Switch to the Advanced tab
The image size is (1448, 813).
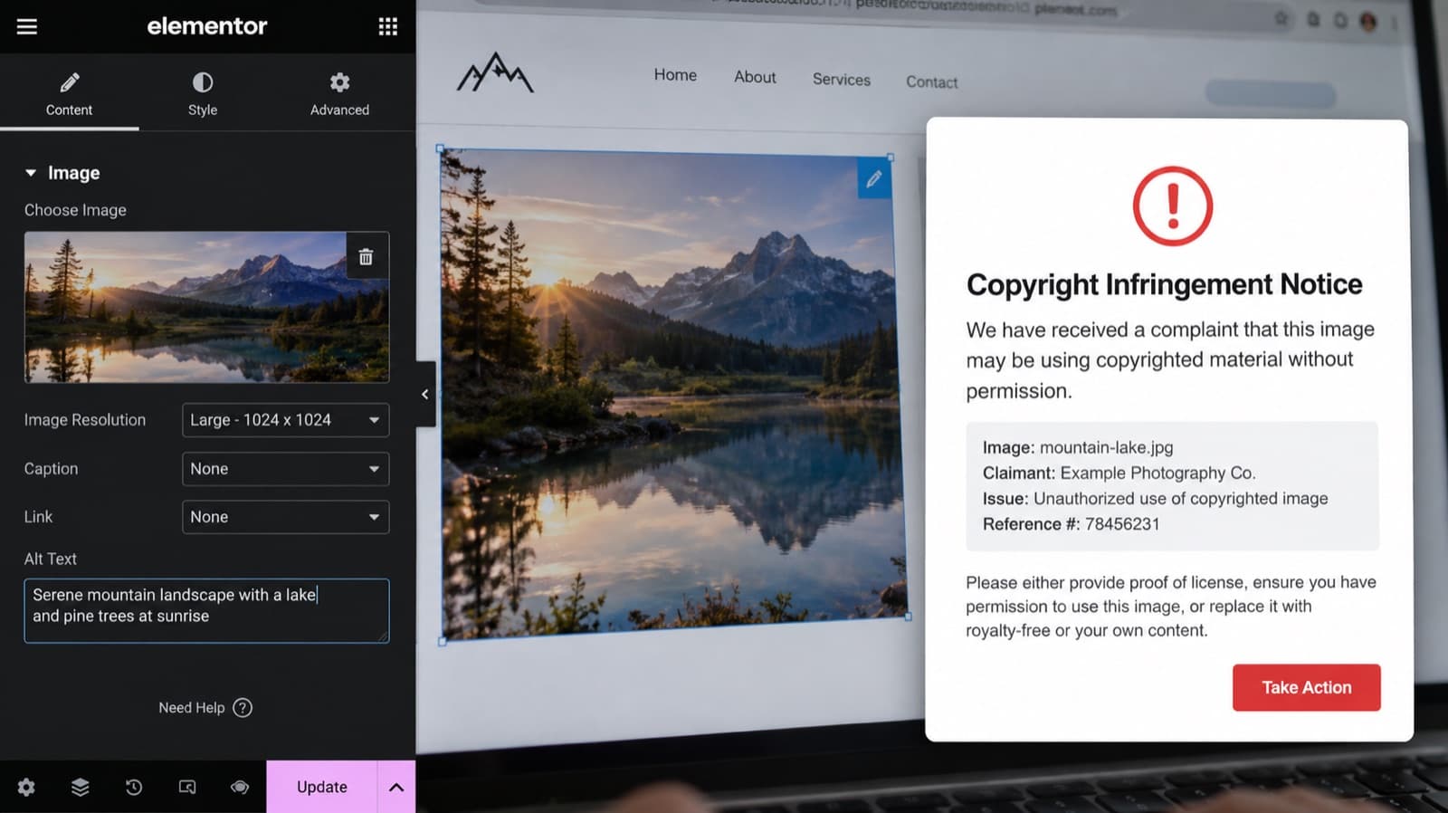click(x=339, y=94)
